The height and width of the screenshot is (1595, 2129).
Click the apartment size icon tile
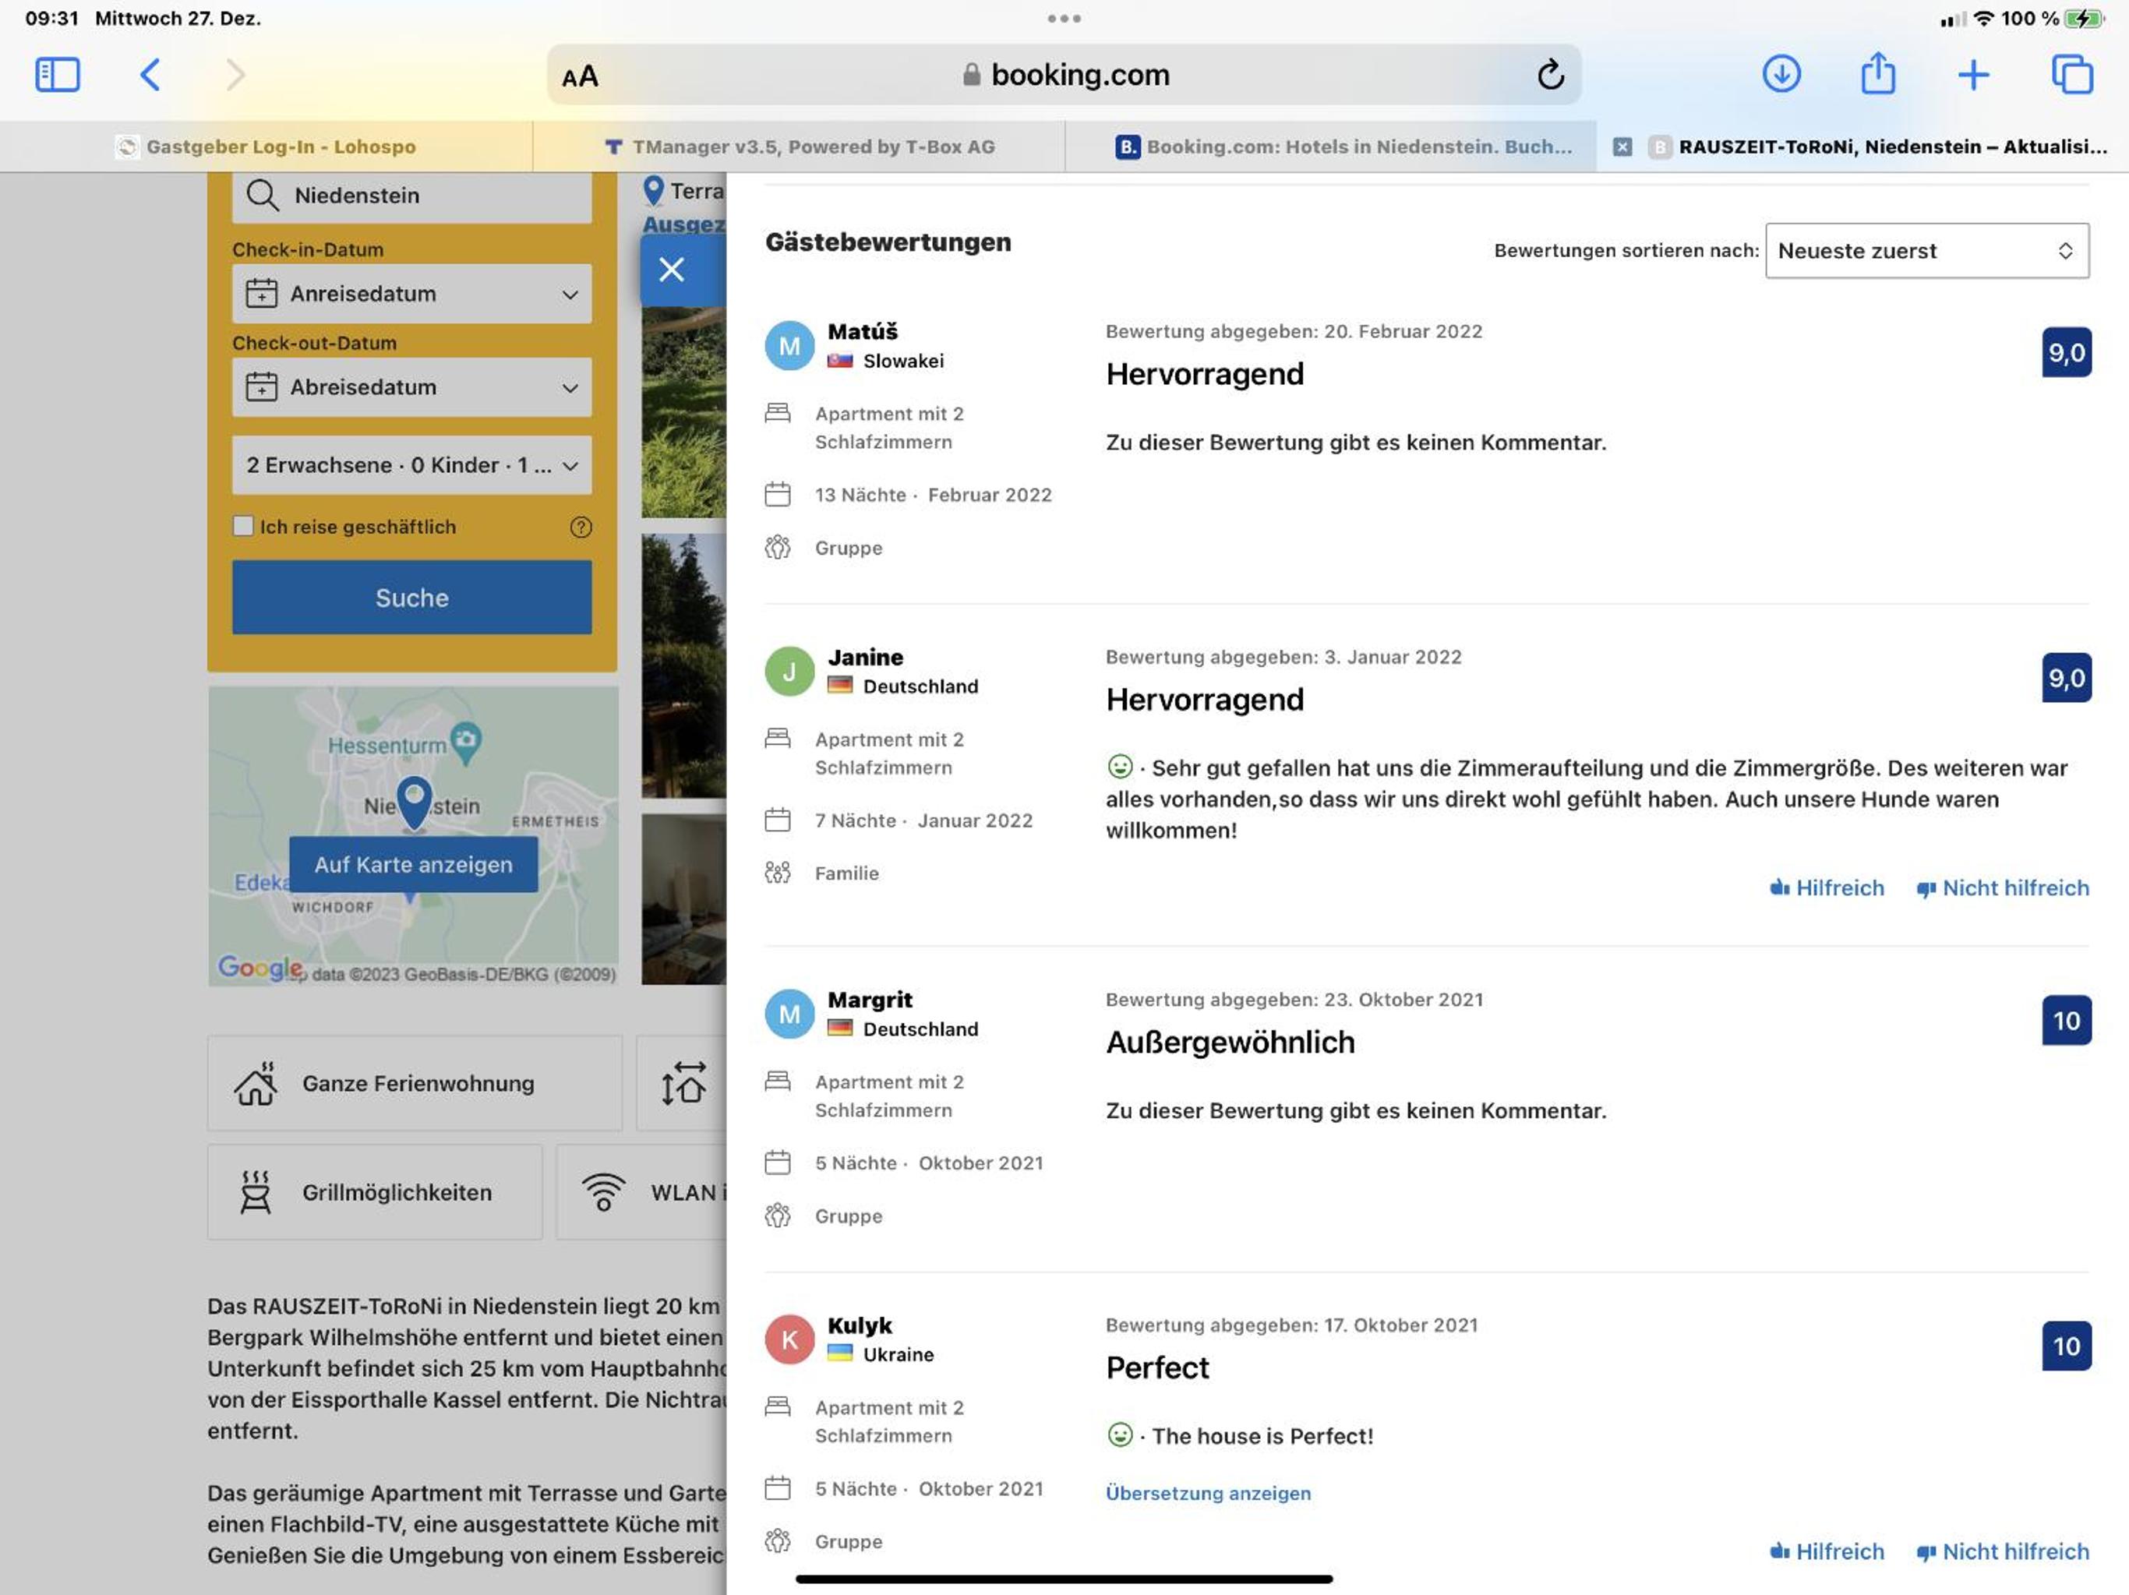click(x=683, y=1083)
